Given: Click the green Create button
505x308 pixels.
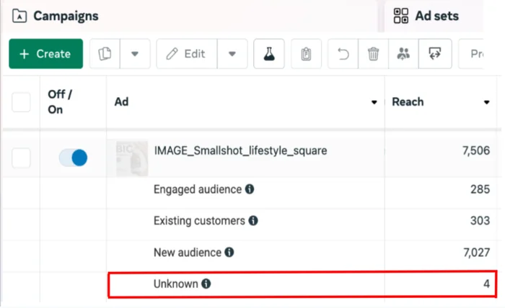Looking at the screenshot, I should click(45, 54).
